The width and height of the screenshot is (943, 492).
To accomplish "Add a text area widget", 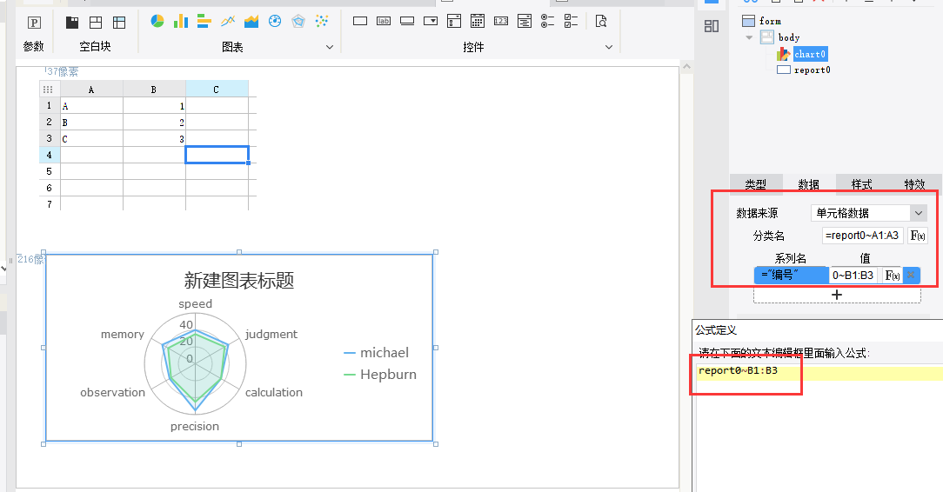I will [525, 22].
